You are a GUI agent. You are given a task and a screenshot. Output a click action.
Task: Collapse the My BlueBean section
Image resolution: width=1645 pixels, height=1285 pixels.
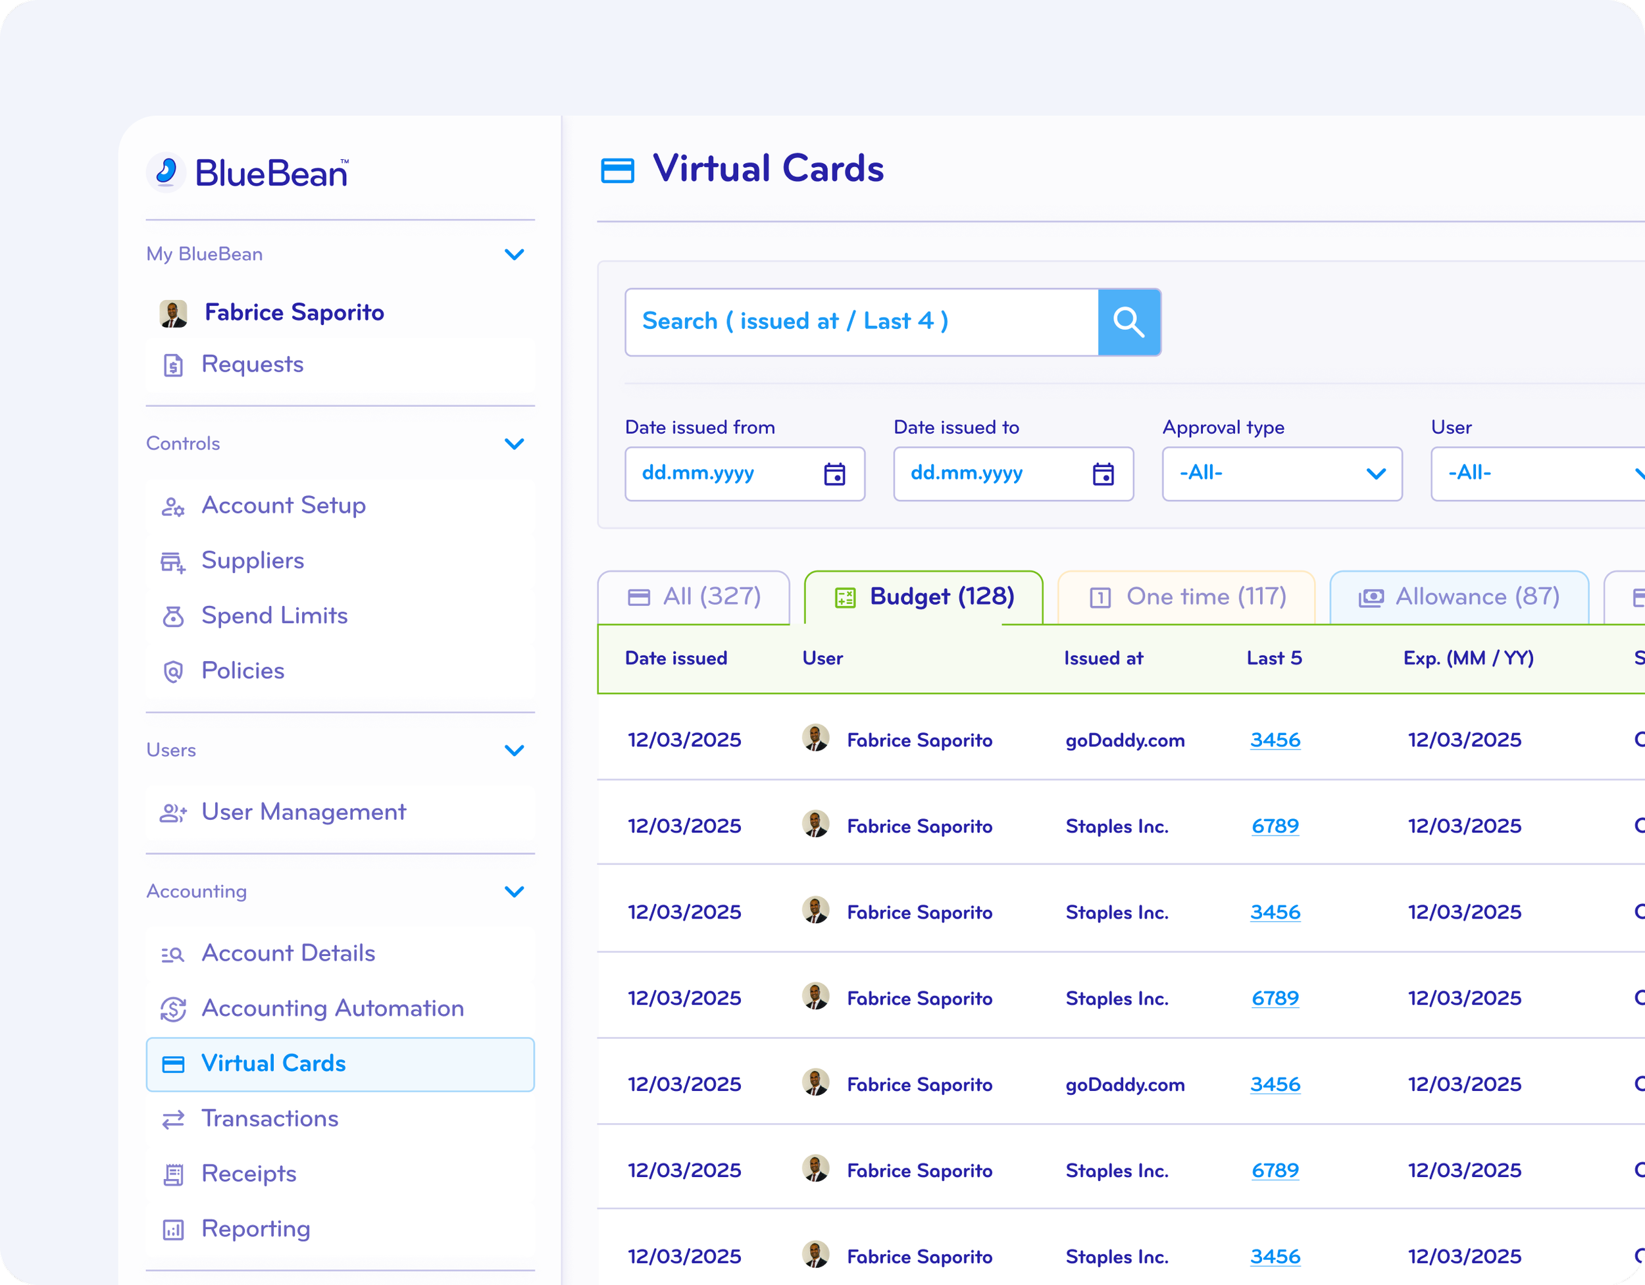pyautogui.click(x=515, y=255)
